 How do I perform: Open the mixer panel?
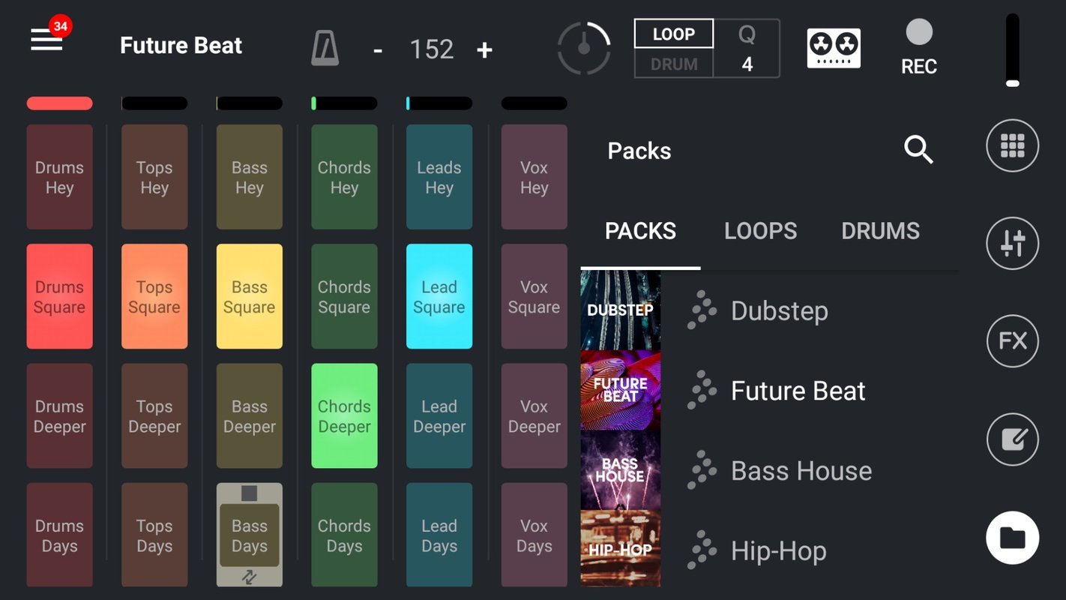click(x=1012, y=243)
